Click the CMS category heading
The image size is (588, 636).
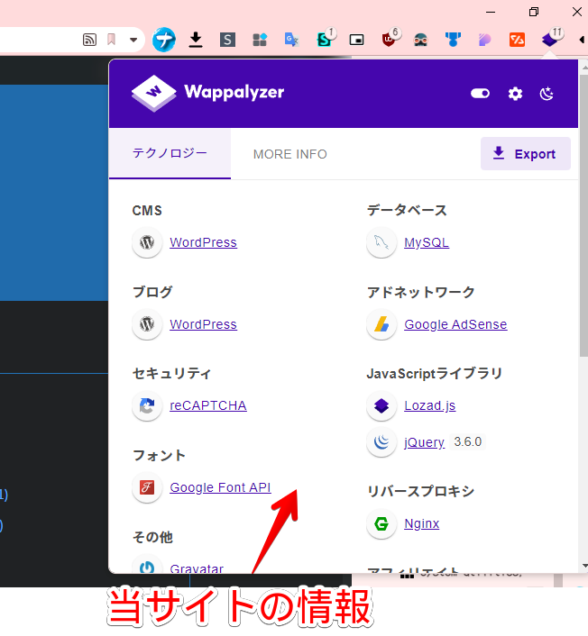147,211
